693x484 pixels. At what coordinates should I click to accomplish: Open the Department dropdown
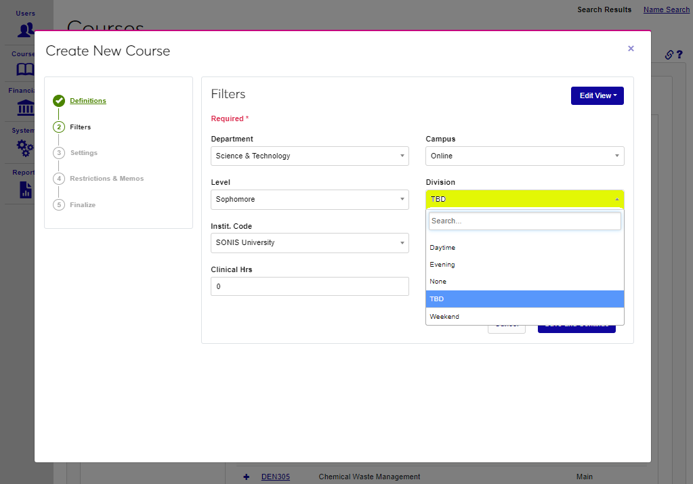point(310,156)
